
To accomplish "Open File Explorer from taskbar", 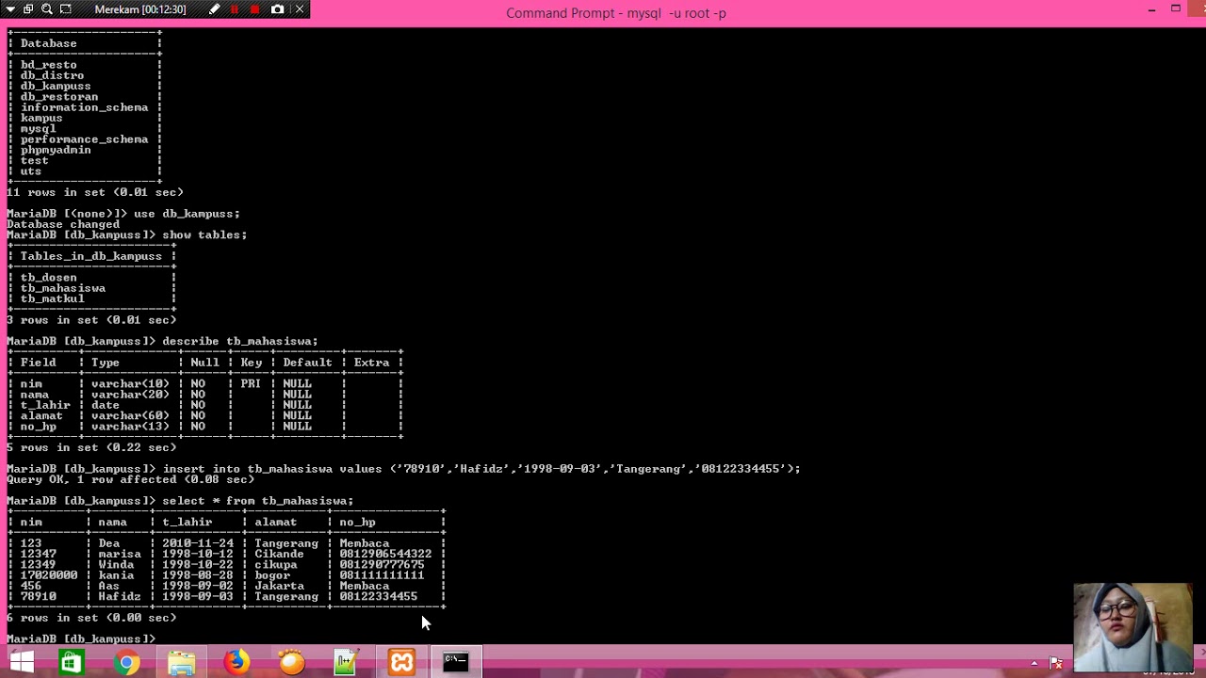I will pyautogui.click(x=181, y=663).
